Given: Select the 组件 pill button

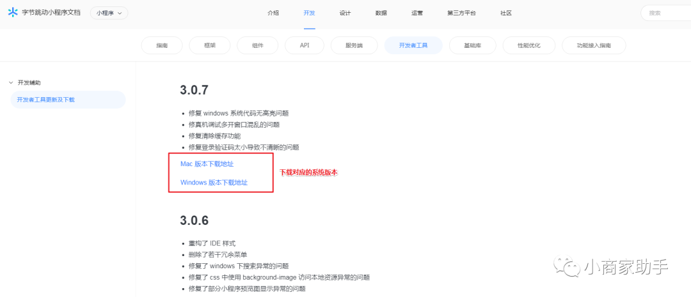Looking at the screenshot, I should (x=258, y=45).
